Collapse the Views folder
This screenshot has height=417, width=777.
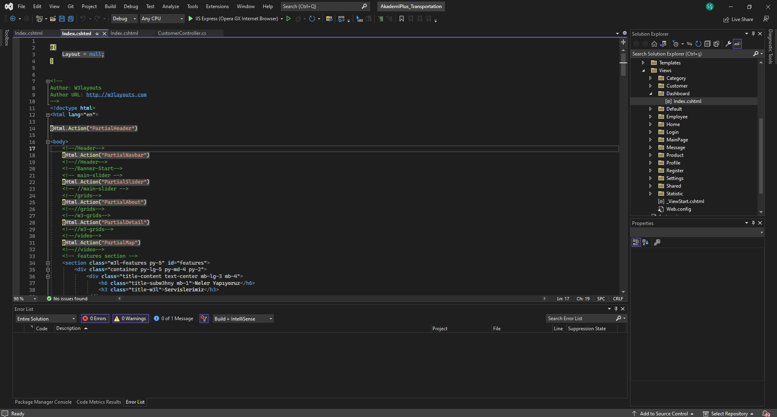click(643, 70)
